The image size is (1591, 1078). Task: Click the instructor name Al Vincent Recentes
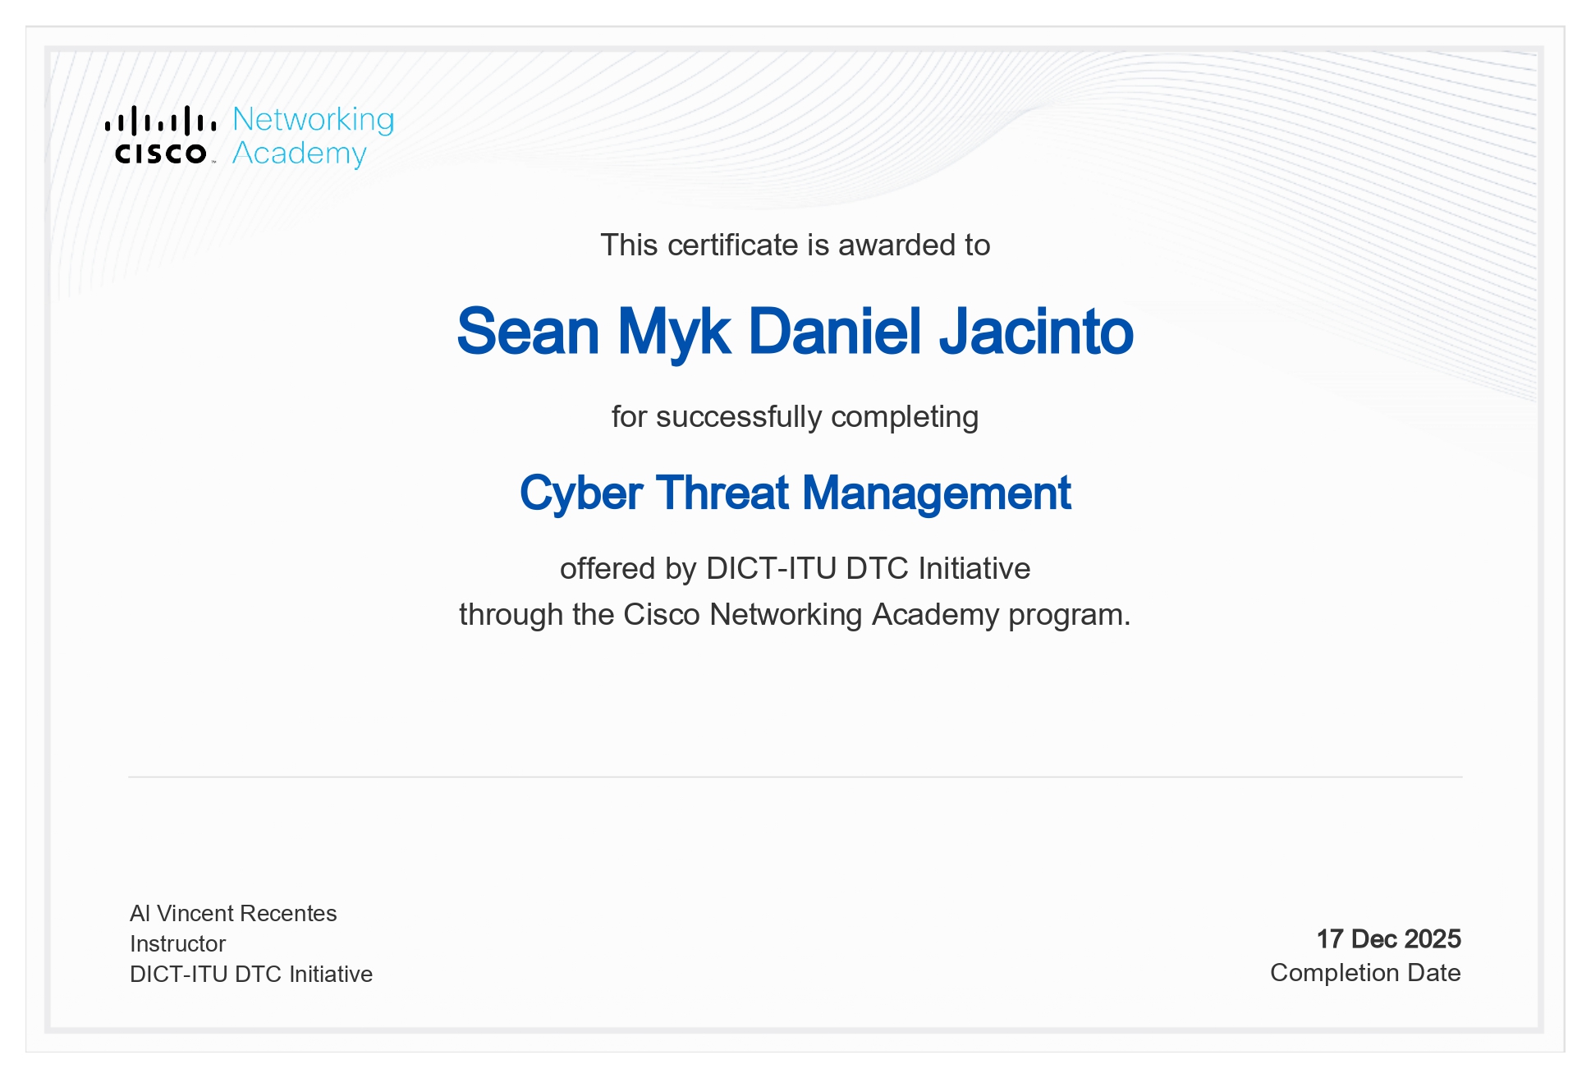232,913
